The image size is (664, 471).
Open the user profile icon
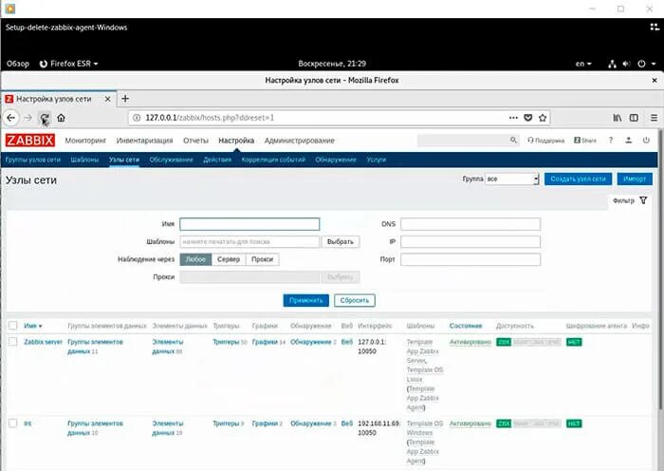point(628,140)
